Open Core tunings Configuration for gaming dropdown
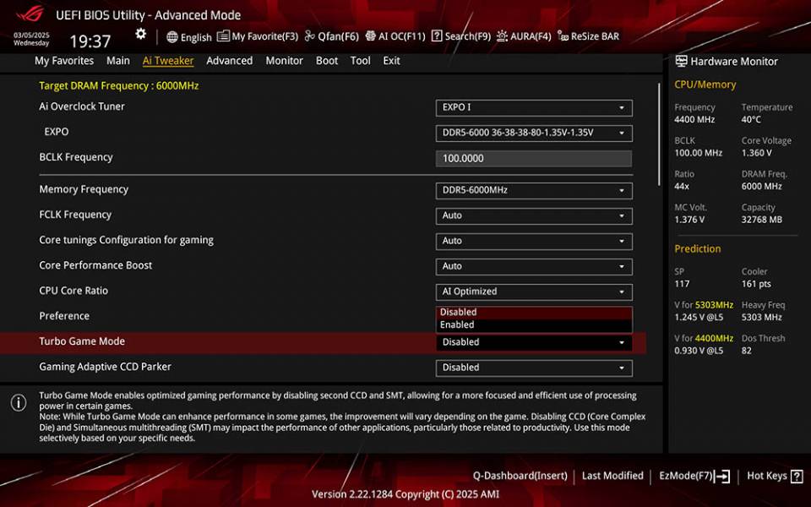 pyautogui.click(x=534, y=241)
